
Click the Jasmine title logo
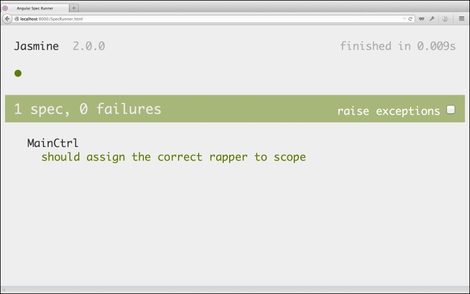36,46
